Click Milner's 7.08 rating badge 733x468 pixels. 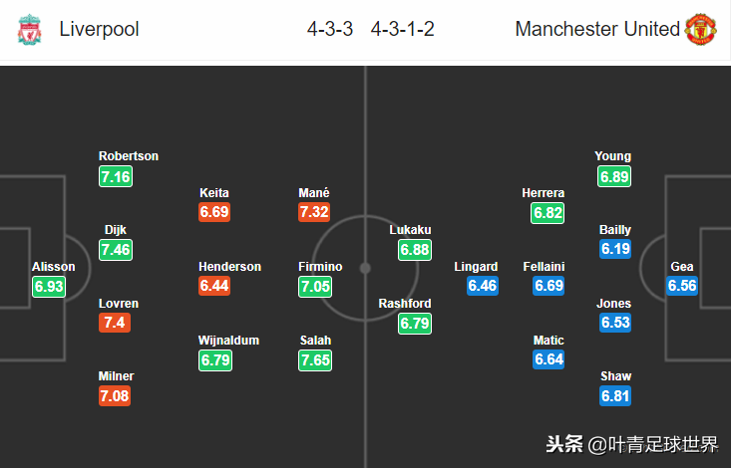tap(116, 396)
